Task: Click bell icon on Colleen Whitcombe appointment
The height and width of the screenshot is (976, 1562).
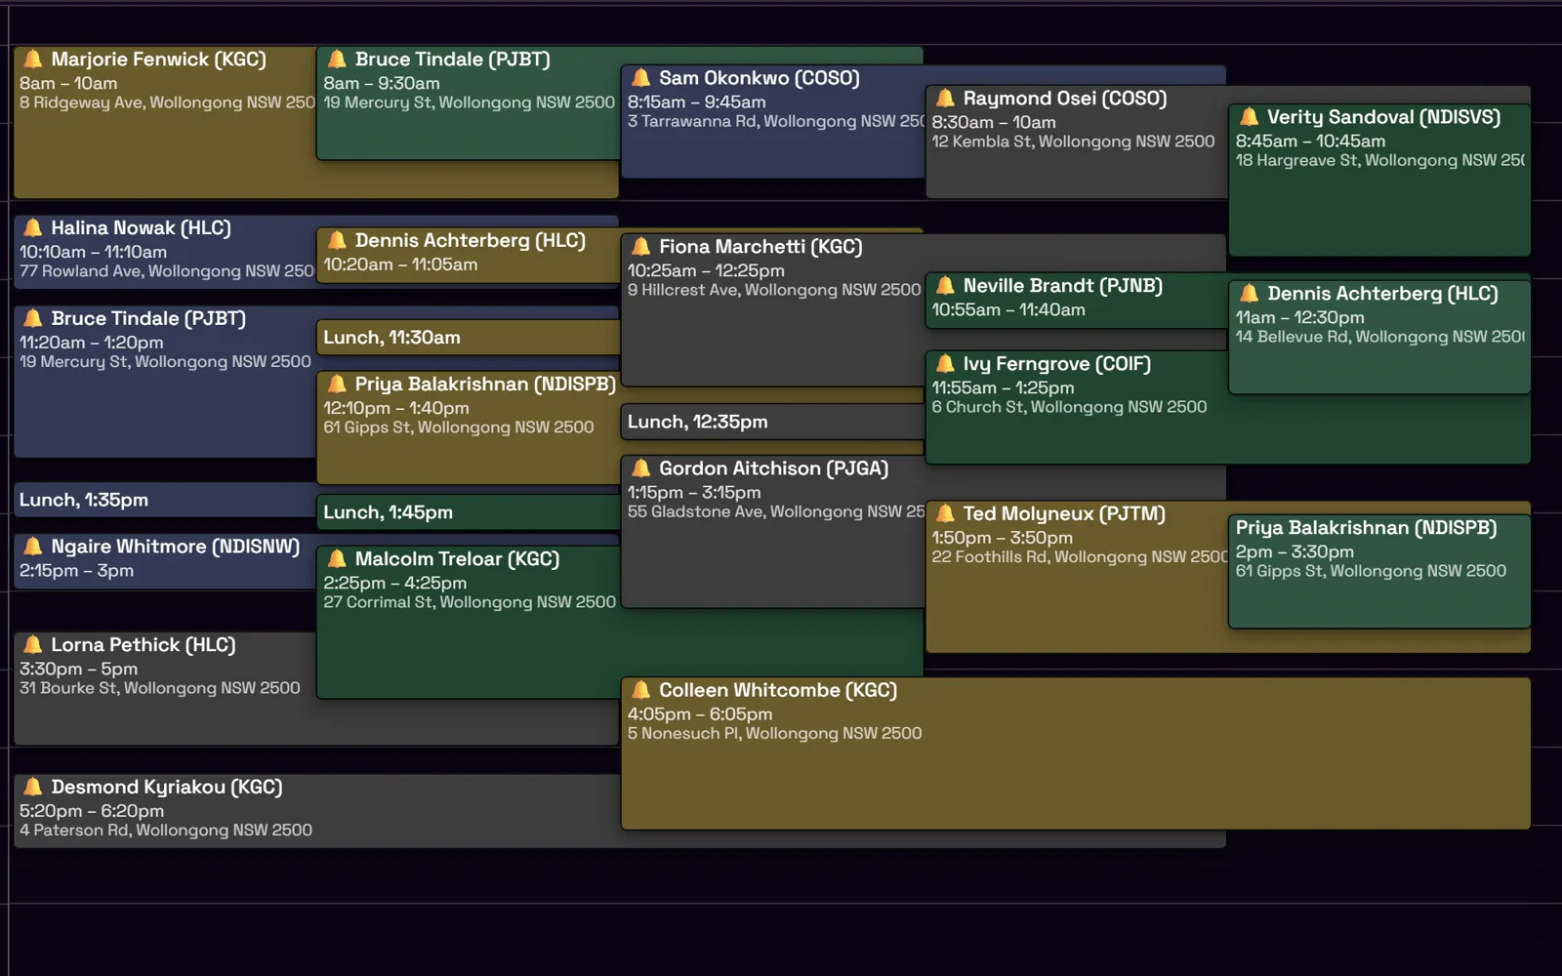Action: (641, 691)
